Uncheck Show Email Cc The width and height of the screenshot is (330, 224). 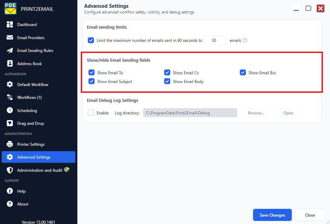pos(167,73)
